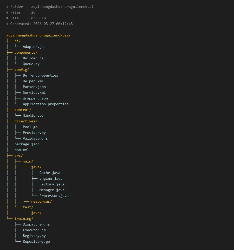Expand the src/ folder
The image size is (234, 250).
18,155
